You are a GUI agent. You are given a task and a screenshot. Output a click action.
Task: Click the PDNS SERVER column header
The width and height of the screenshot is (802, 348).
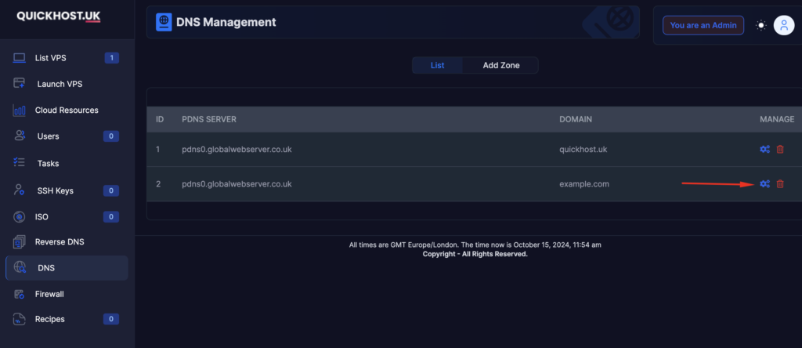coord(209,119)
